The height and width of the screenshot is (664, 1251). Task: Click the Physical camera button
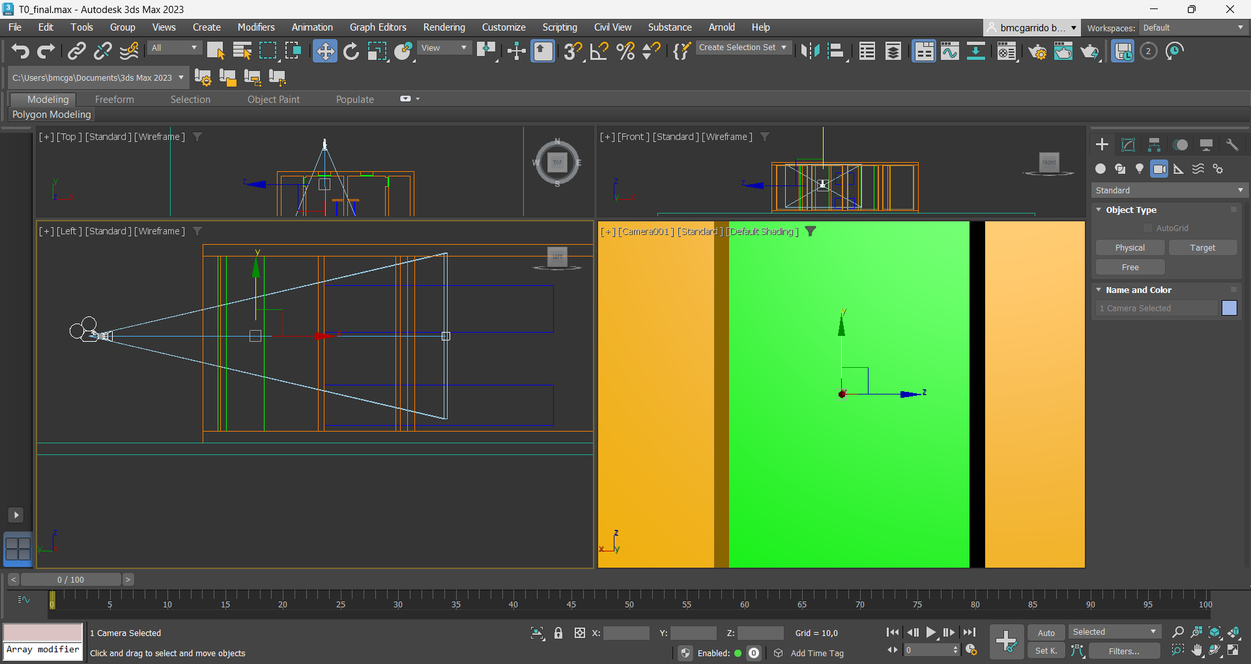pyautogui.click(x=1130, y=247)
